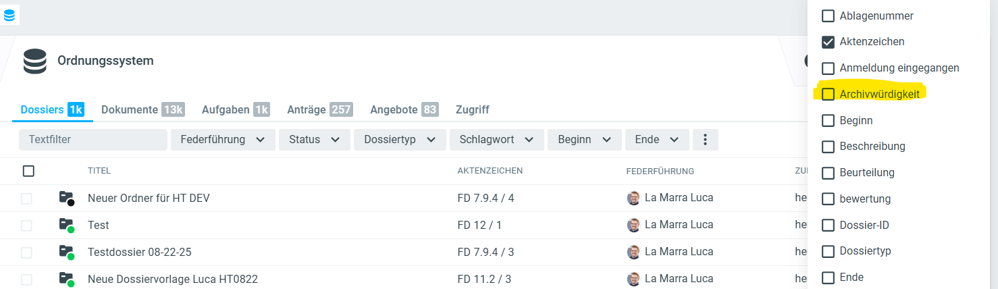Viewport: 998px width, 289px height.
Task: Open the Federführung filter dropdown
Action: 222,140
